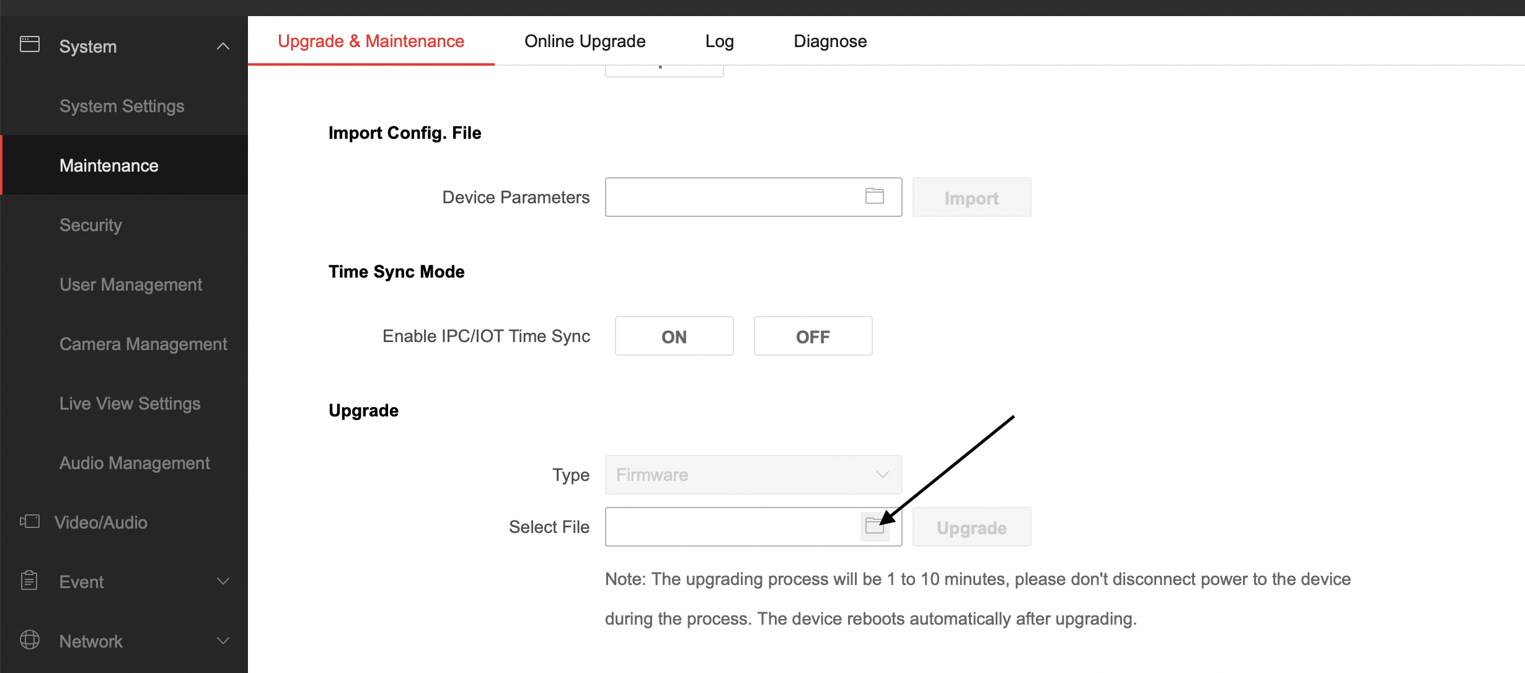Select the Upgrade & Maintenance tab
This screenshot has width=1525, height=673.
pyautogui.click(x=371, y=40)
